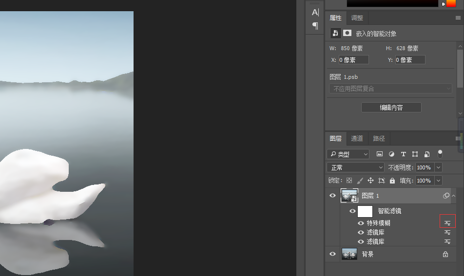The image size is (464, 276).
Task: Click the small arrow beside the orange swatch
Action: tap(444, 4)
